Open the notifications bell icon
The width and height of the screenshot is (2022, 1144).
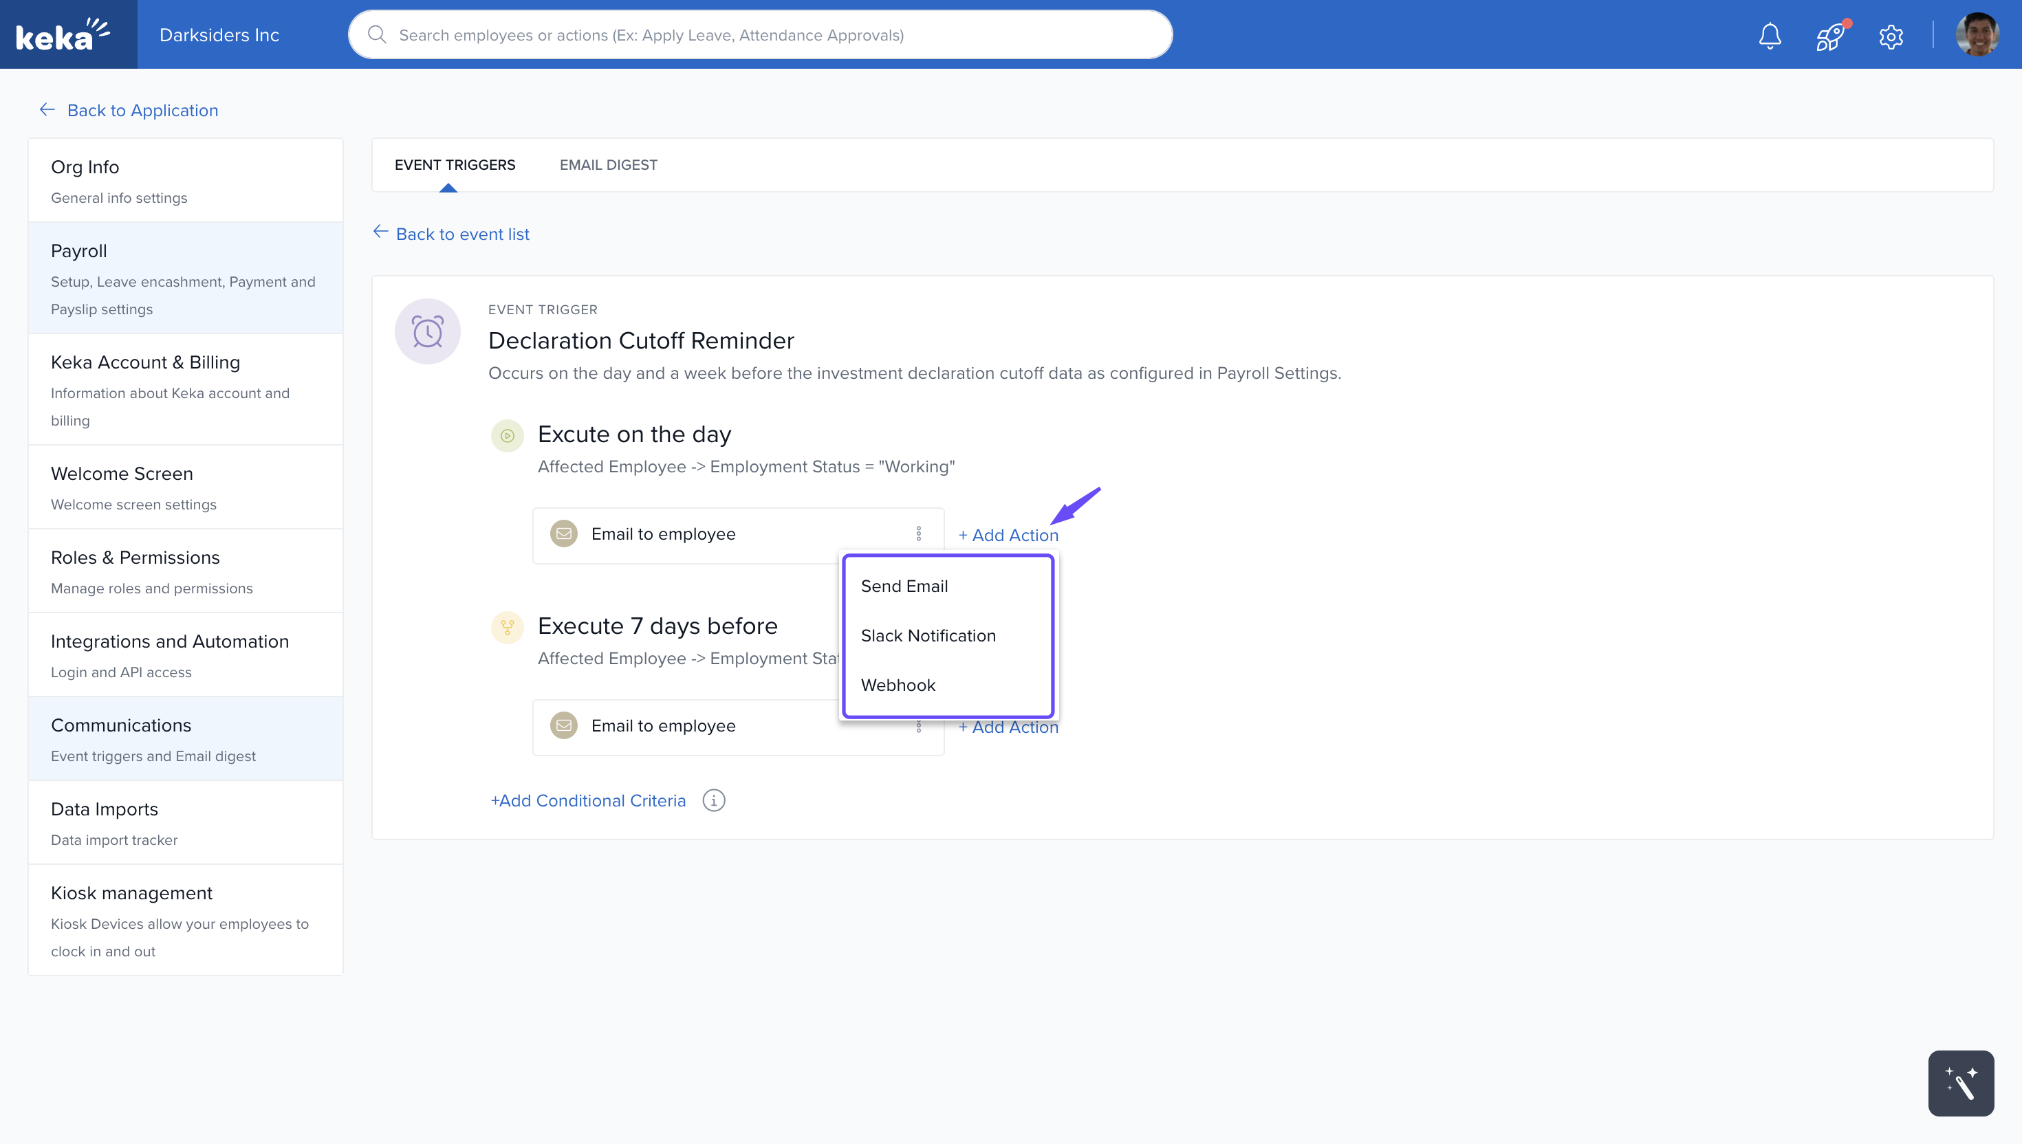(1769, 35)
